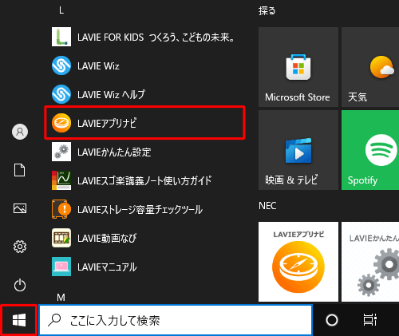Click the LAVIE Wiz ヘルプ app icon
The image size is (399, 336).
tap(61, 94)
